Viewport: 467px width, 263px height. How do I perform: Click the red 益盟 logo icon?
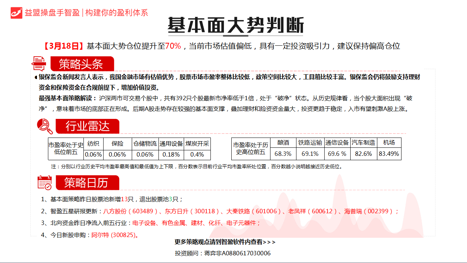(16, 12)
